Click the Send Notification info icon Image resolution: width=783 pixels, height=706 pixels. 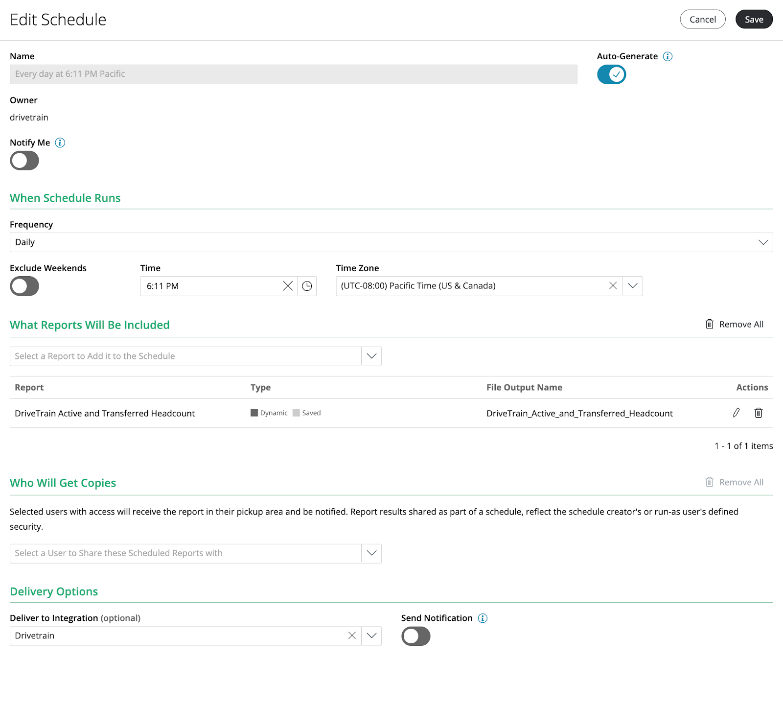[x=483, y=618]
